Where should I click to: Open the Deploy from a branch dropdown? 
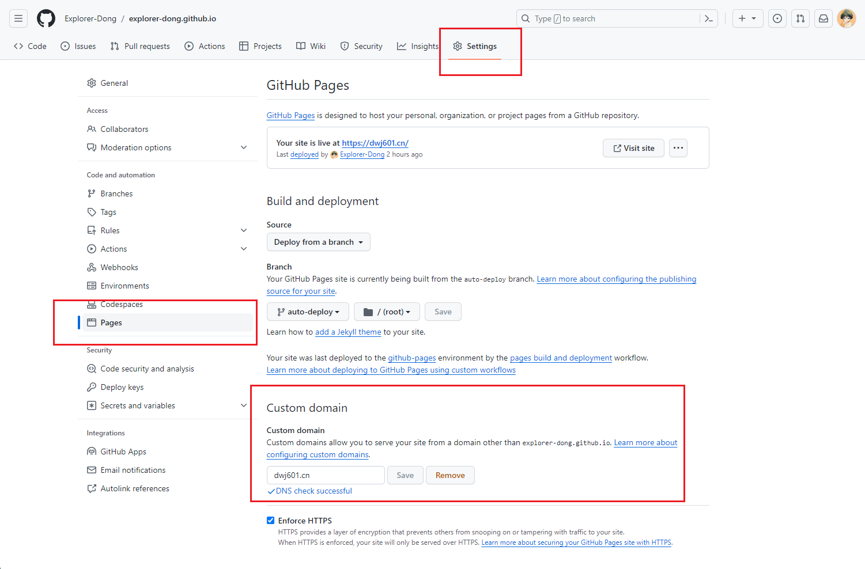pos(318,242)
